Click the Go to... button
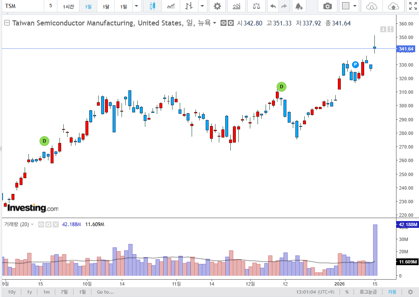This screenshot has height=297, width=419. pos(105,292)
